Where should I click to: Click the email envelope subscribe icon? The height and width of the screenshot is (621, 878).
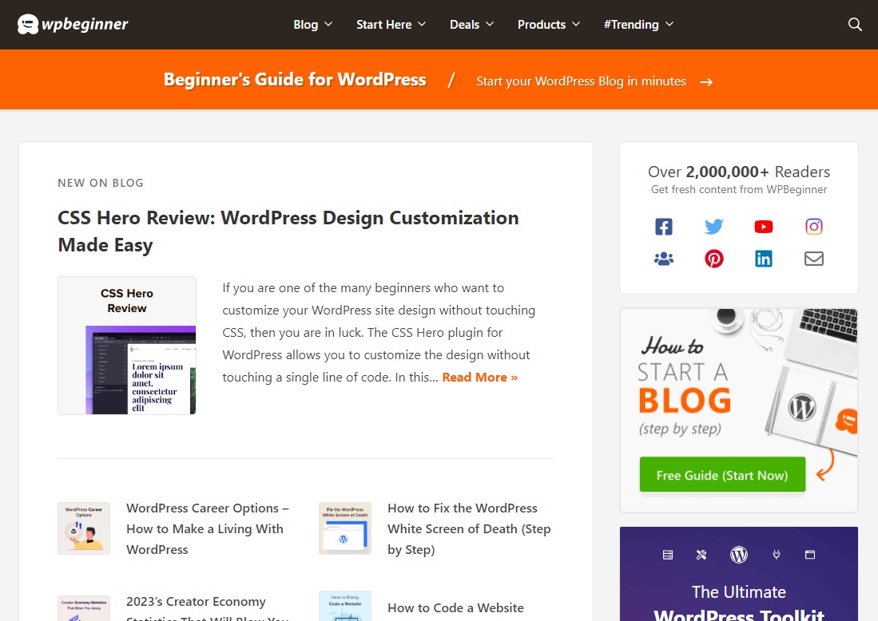tap(813, 259)
